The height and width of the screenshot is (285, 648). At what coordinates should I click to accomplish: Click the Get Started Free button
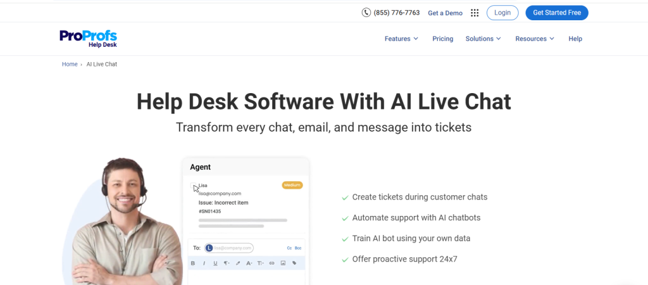tap(556, 13)
